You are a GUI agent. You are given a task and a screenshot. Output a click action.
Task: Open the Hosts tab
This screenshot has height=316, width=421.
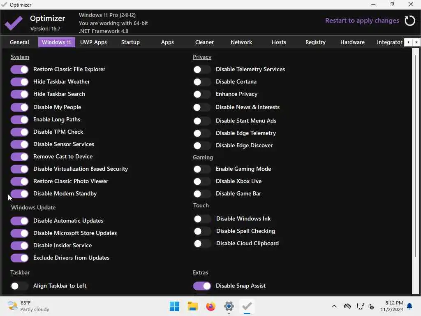coord(279,42)
